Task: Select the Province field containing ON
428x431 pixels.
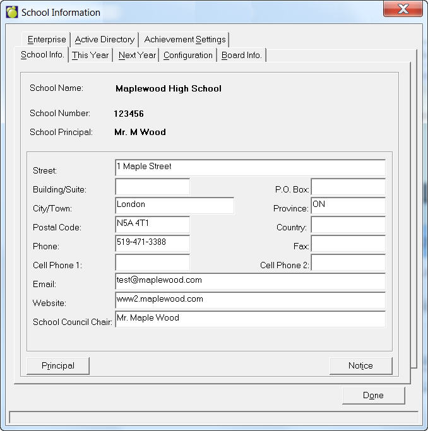Action: pyautogui.click(x=348, y=206)
